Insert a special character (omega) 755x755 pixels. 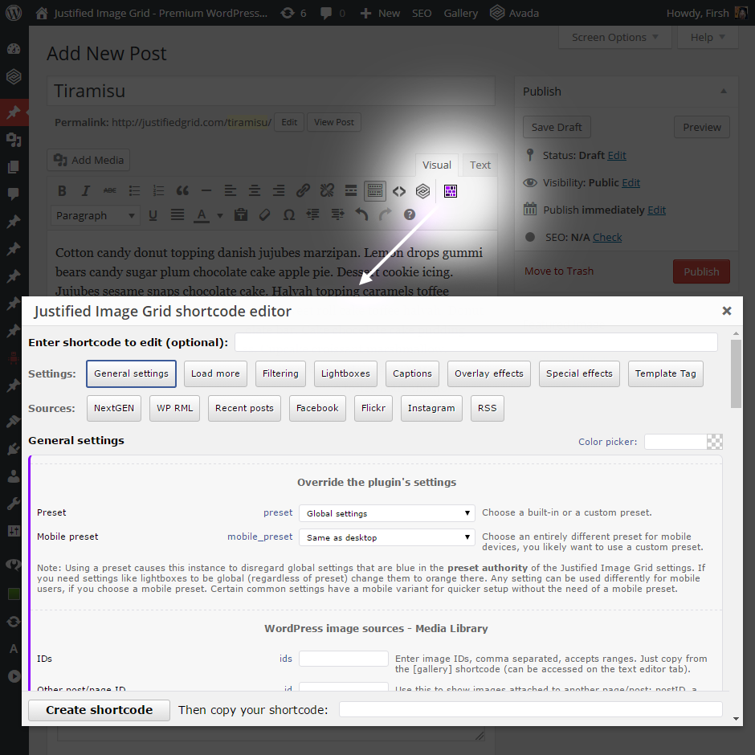(289, 215)
